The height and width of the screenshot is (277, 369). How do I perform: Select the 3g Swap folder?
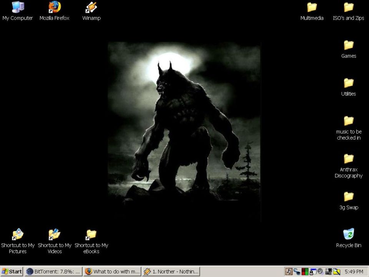(x=349, y=201)
